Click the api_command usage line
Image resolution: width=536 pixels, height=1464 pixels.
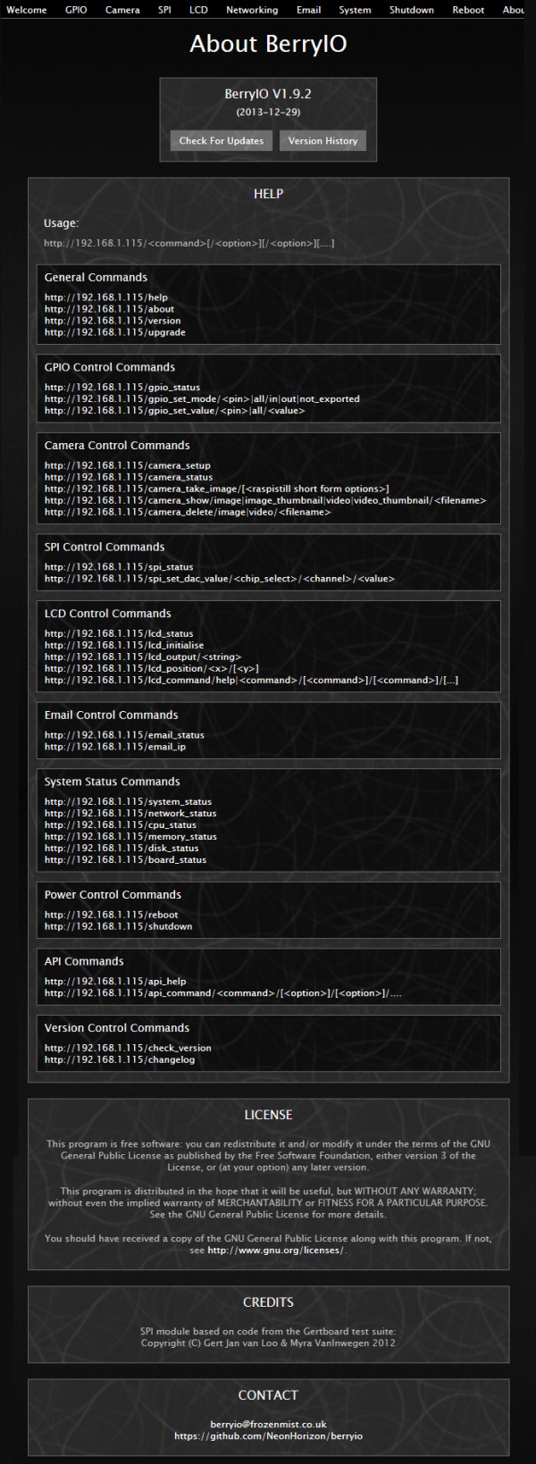222,993
